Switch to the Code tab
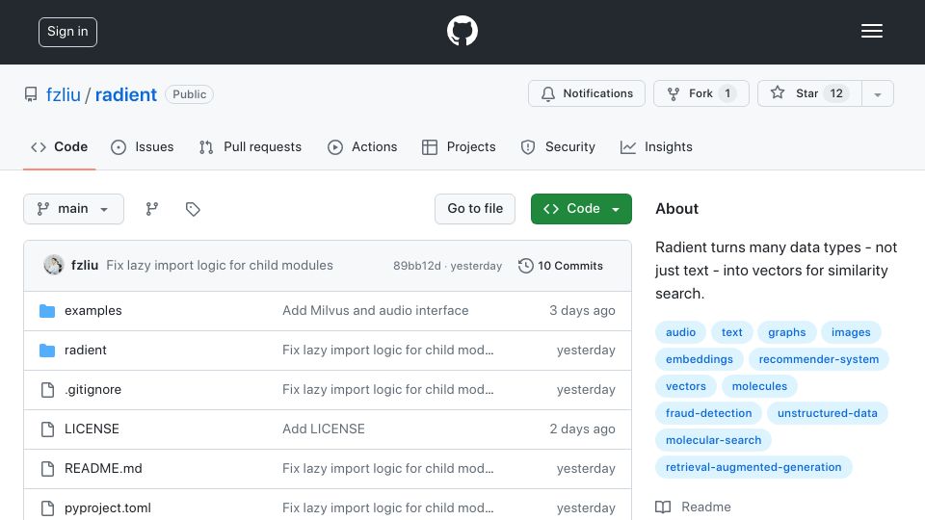Viewport: 925px width, 520px height. coord(60,146)
